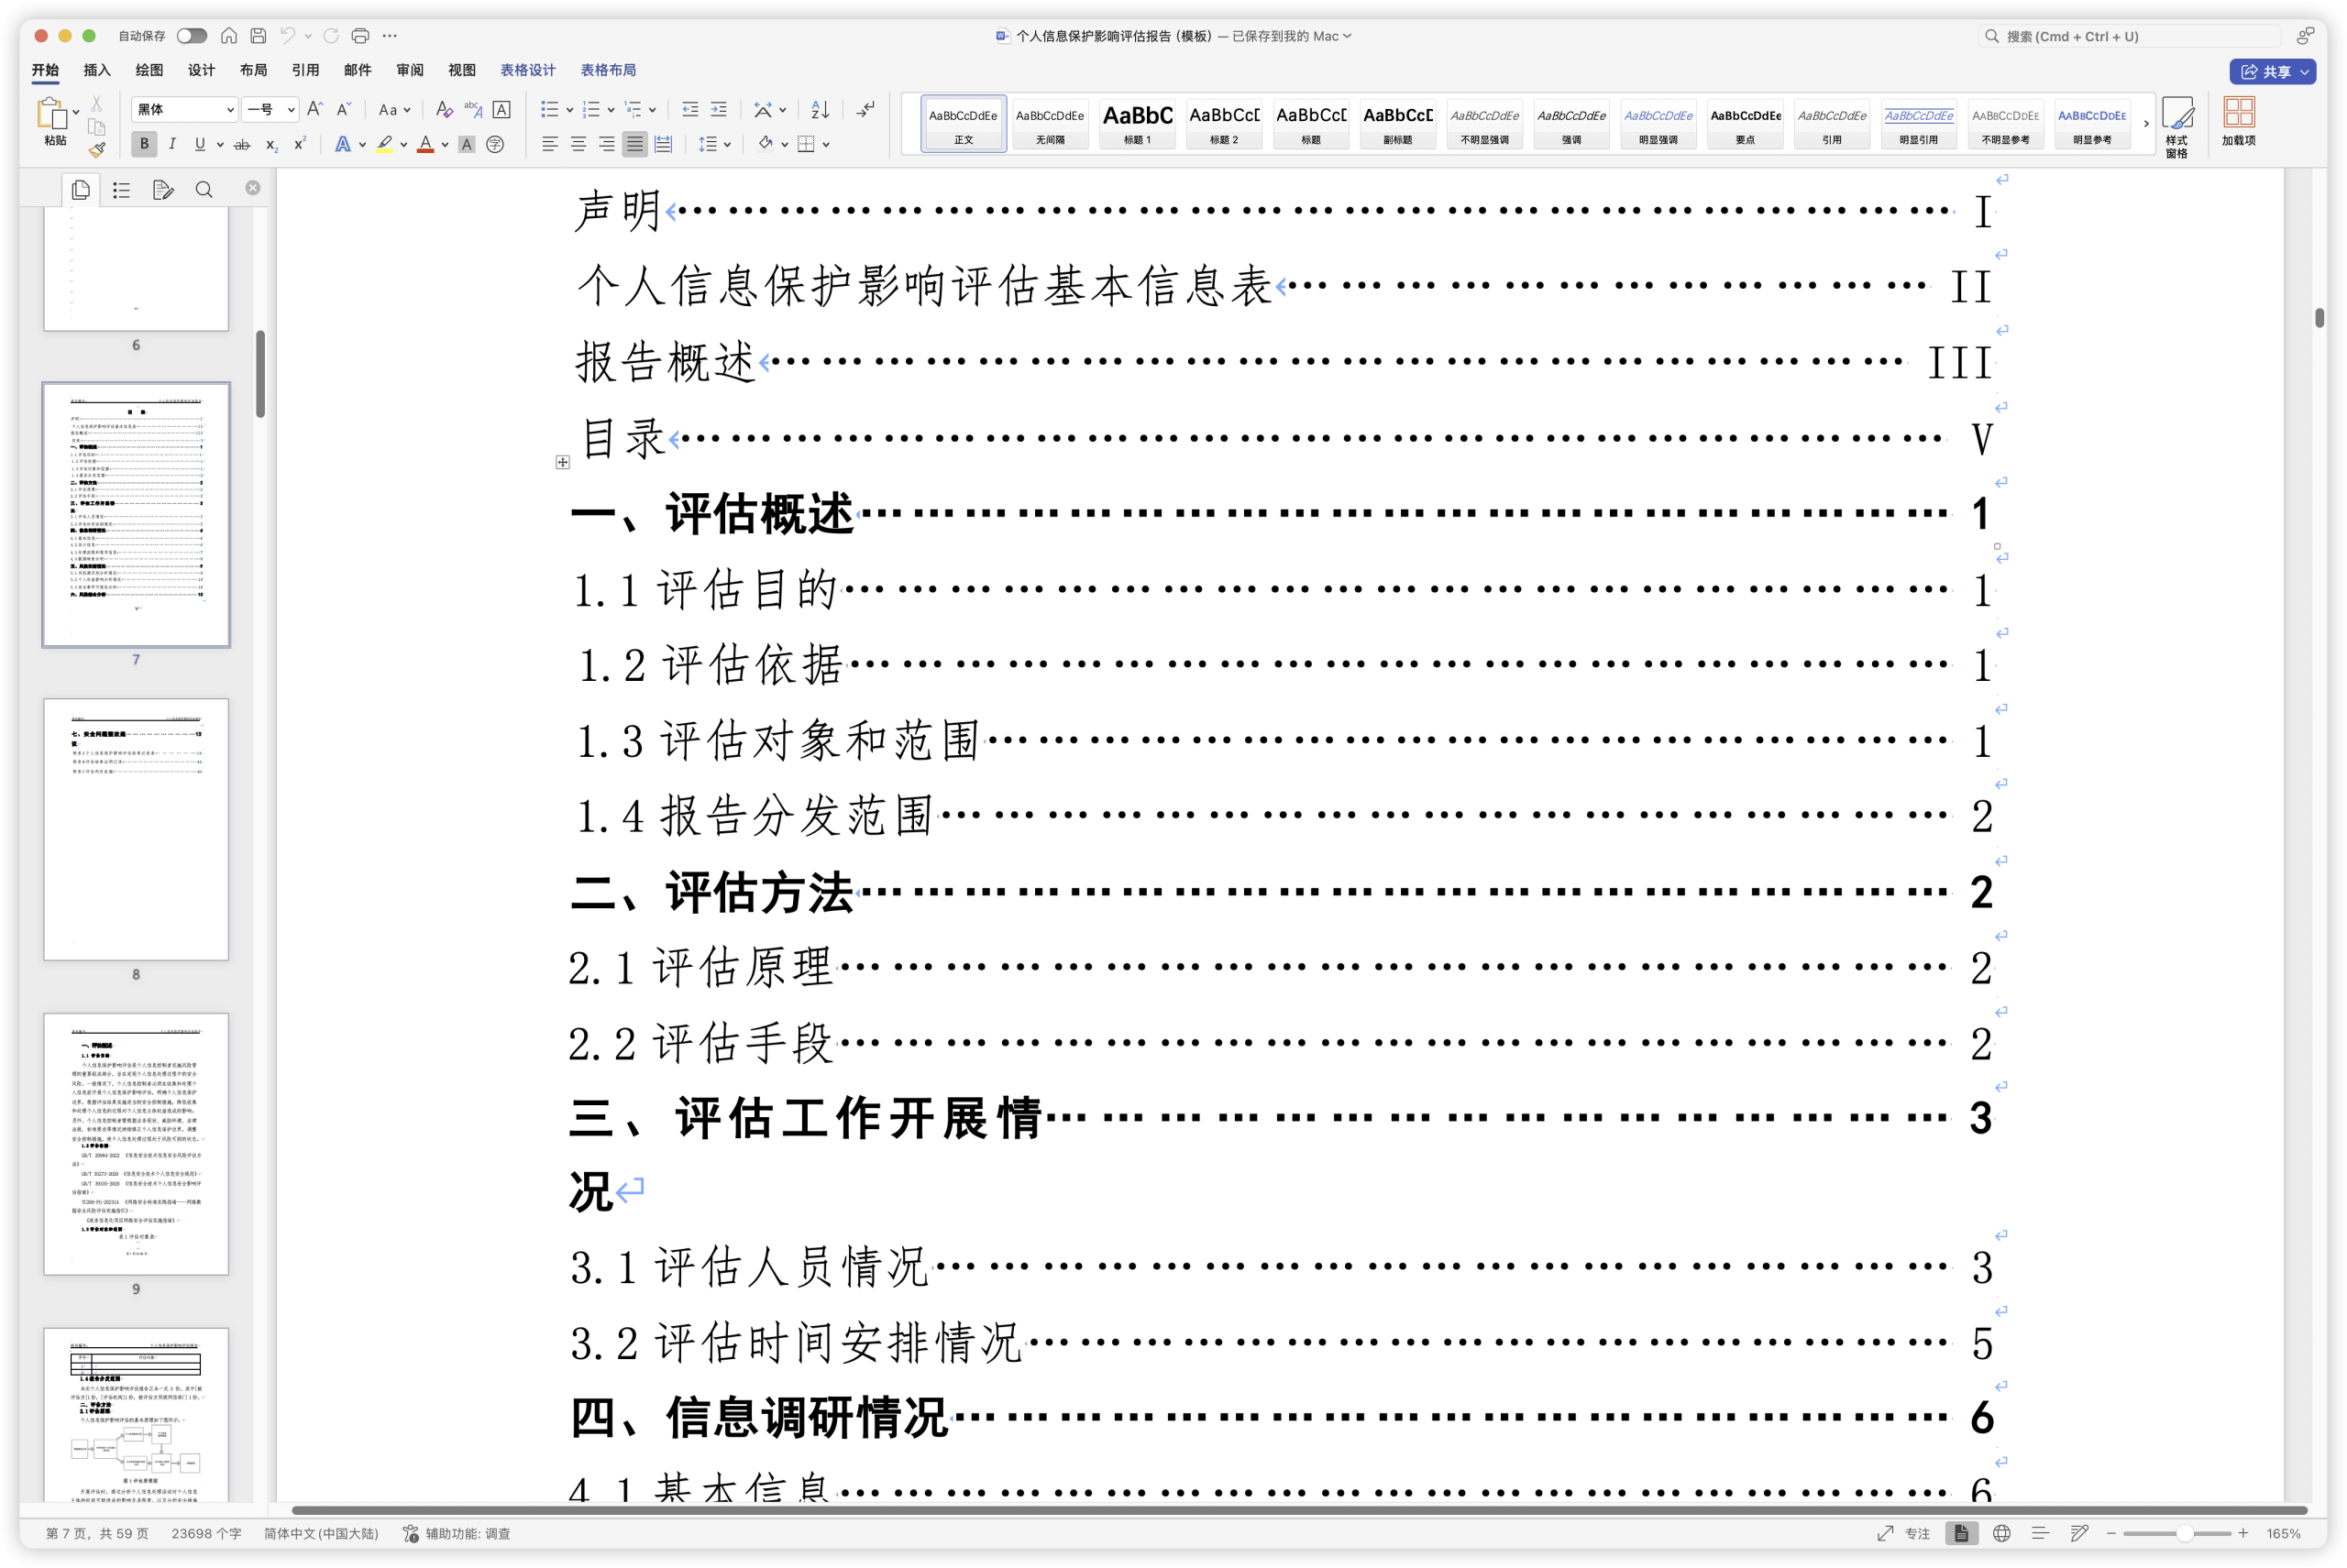This screenshot has height=1568, width=2347.
Task: Toggle Bold formatting button
Action: click(x=144, y=144)
